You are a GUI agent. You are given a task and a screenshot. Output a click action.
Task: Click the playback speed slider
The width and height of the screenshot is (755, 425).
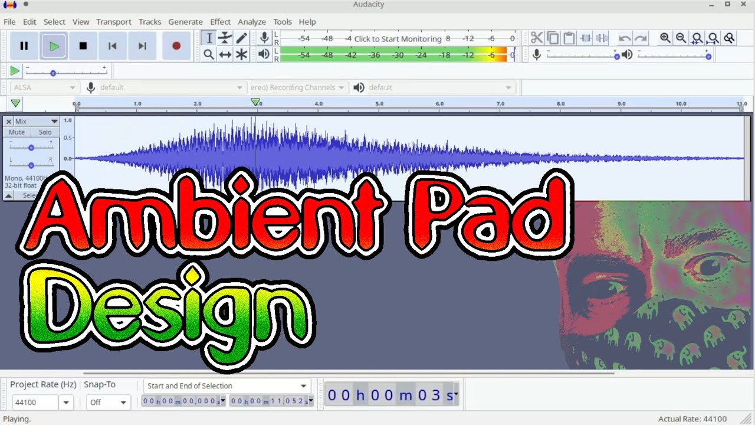(x=66, y=72)
